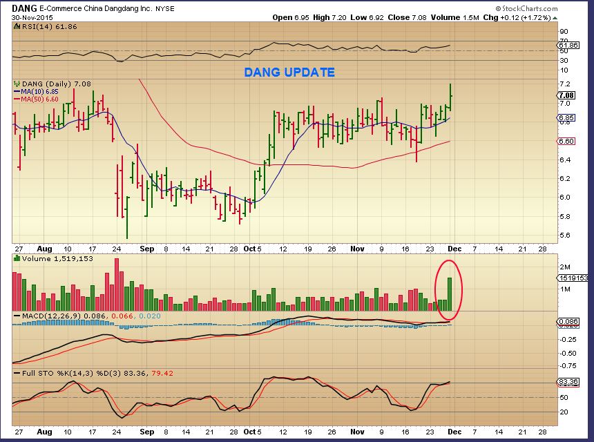Viewport: 594px width, 442px height.
Task: Click the final green price bar reaching 7.2
Action: tap(450, 97)
